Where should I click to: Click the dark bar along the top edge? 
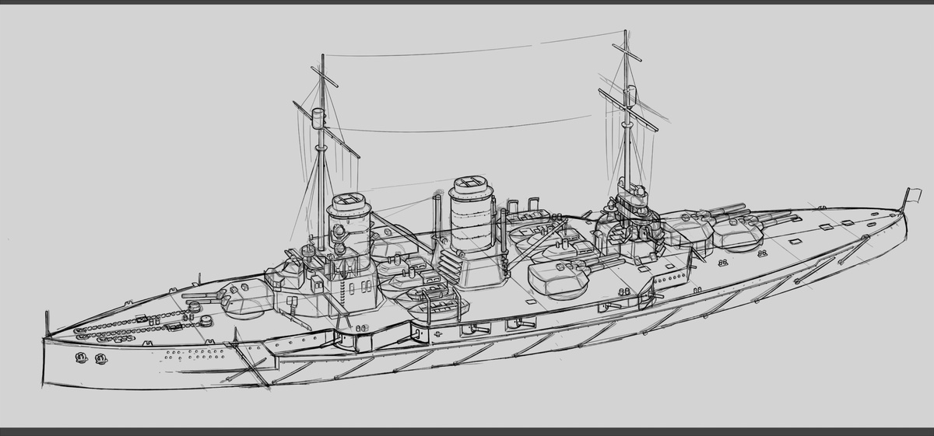coord(467,2)
